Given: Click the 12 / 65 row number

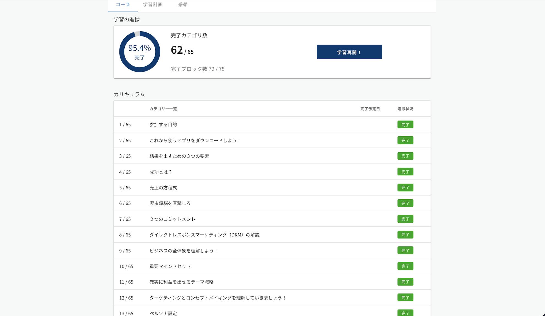Looking at the screenshot, I should [x=126, y=298].
